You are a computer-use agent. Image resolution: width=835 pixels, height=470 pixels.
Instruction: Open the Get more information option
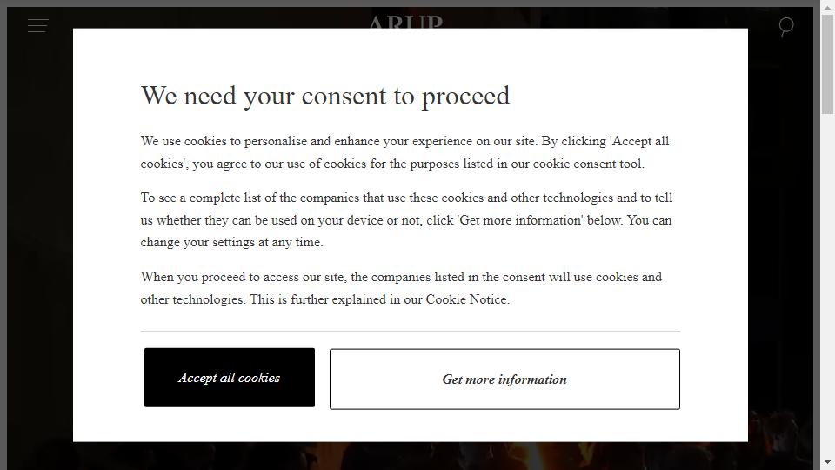point(504,379)
